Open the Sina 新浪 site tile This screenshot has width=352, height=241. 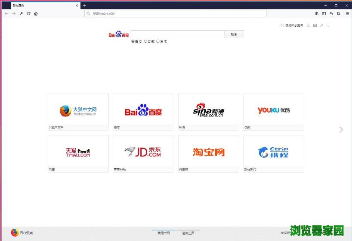click(x=209, y=112)
